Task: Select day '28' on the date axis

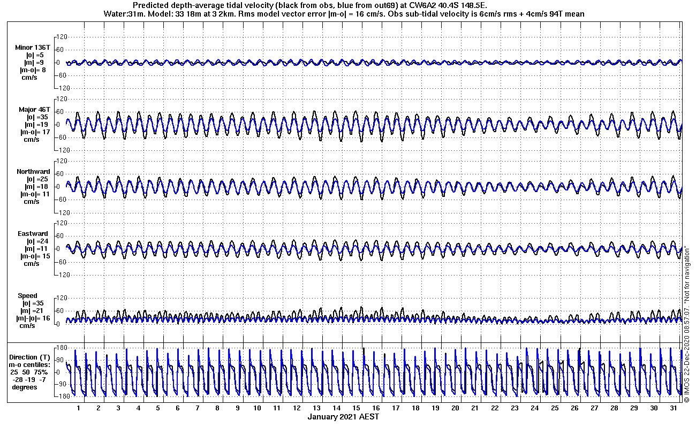Action: pyautogui.click(x=614, y=408)
